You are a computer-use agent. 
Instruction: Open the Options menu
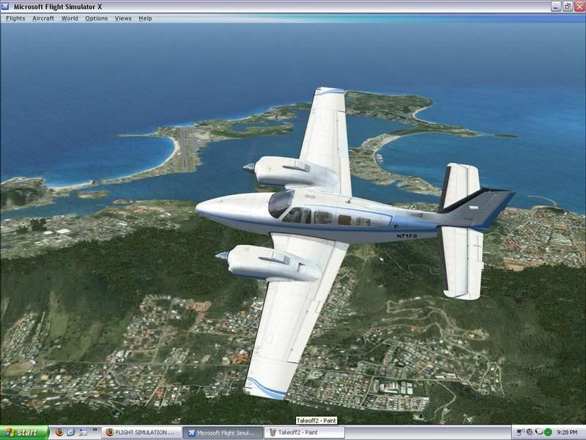pyautogui.click(x=96, y=18)
